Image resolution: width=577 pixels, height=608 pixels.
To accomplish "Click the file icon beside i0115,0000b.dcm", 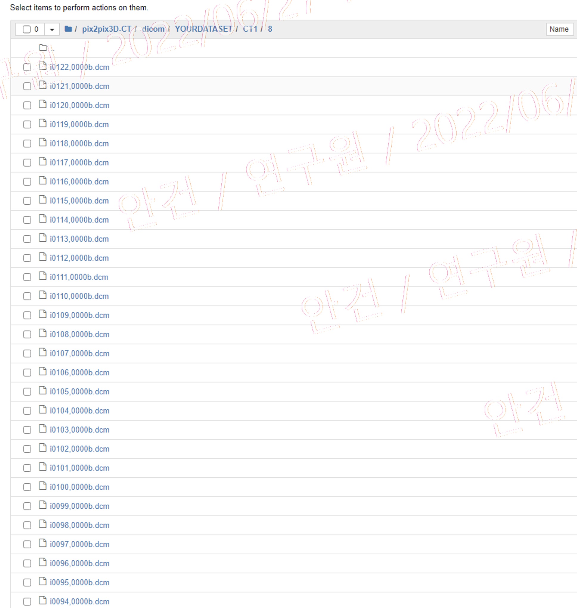I will [43, 200].
